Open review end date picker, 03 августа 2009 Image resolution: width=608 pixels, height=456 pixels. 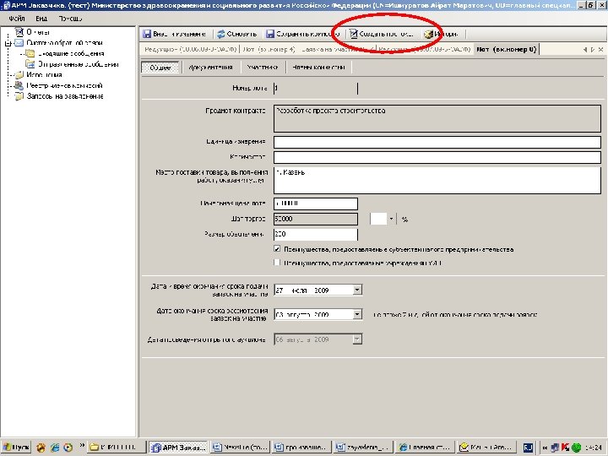357,314
